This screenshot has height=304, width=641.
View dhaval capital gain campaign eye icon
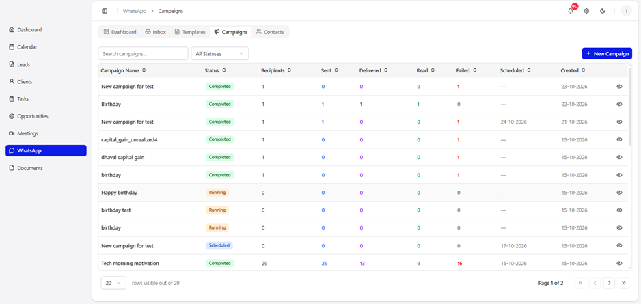[x=619, y=157]
